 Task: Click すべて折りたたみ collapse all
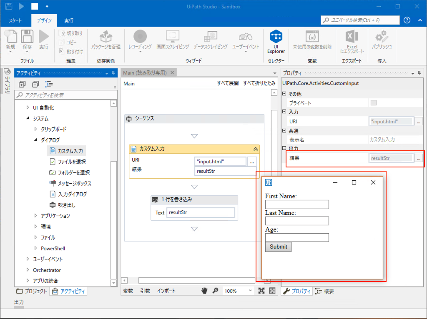click(259, 83)
